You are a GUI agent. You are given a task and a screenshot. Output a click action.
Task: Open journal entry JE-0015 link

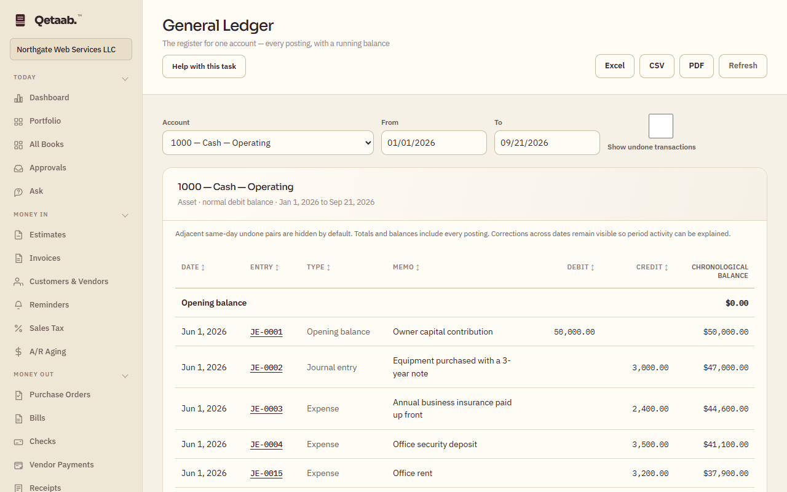(266, 474)
